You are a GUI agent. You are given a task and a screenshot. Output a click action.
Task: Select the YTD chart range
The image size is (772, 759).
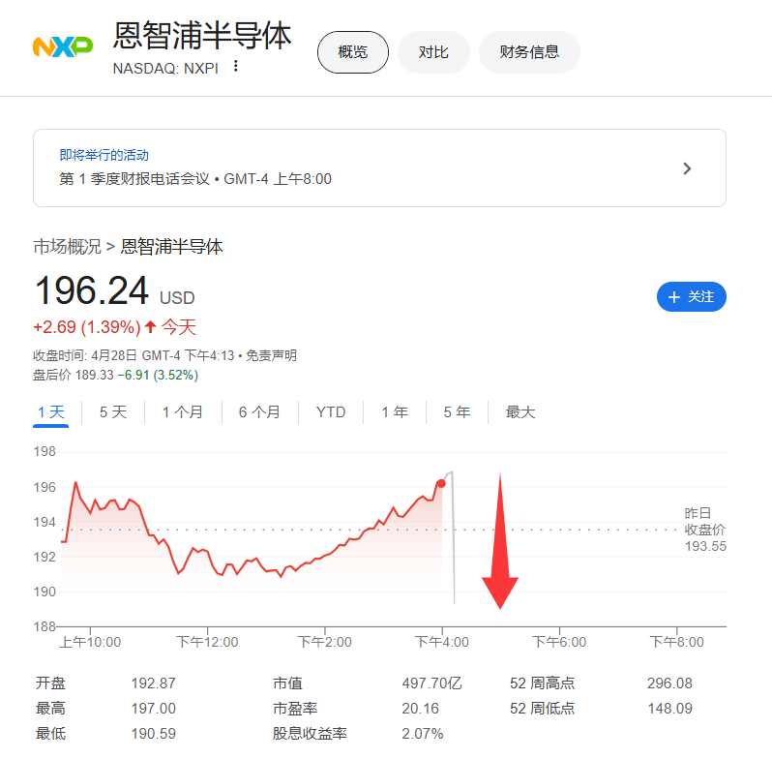click(x=330, y=412)
